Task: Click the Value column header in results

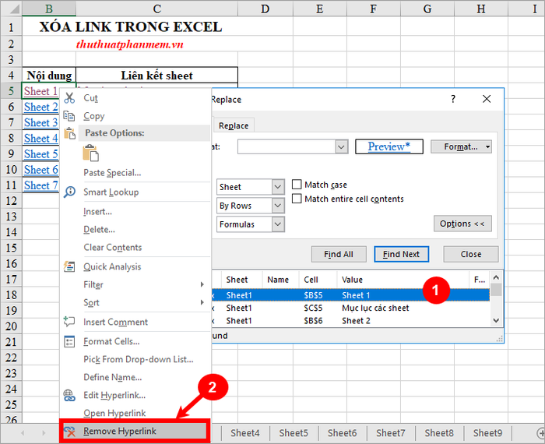Action: 403,280
